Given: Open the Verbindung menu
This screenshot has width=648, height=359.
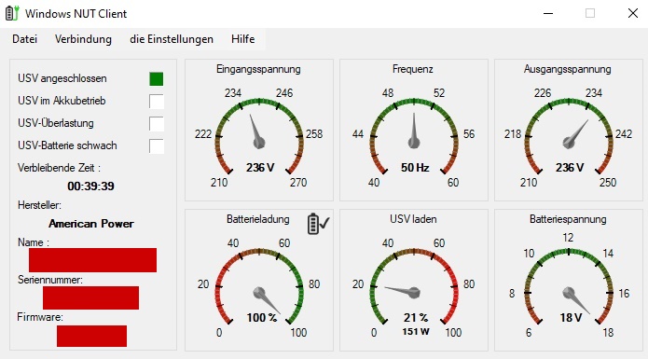Looking at the screenshot, I should click(x=84, y=39).
